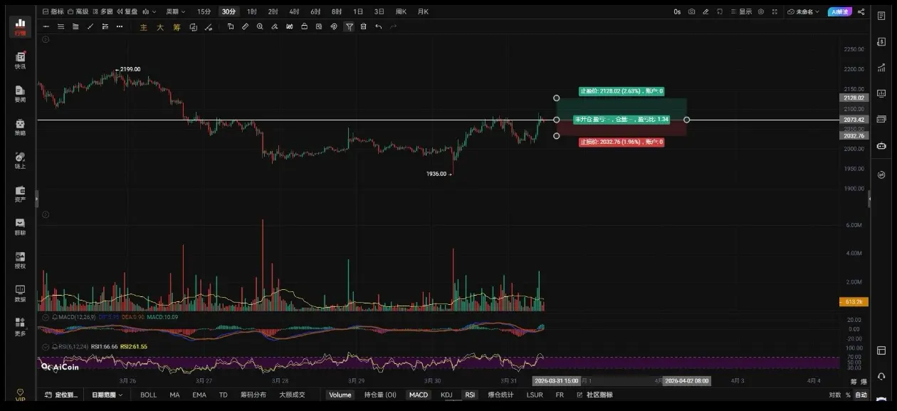
Task: Click the 社区指标 community indicators button
Action: click(594, 395)
